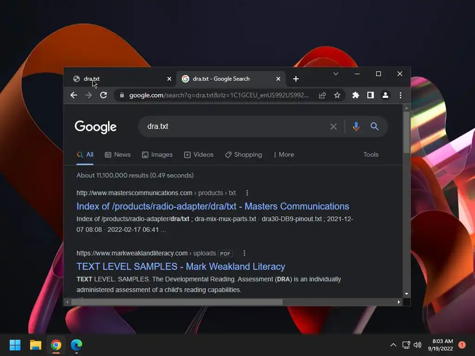Select the All results tab
Image resolution: width=475 pixels, height=356 pixels.
coord(85,155)
